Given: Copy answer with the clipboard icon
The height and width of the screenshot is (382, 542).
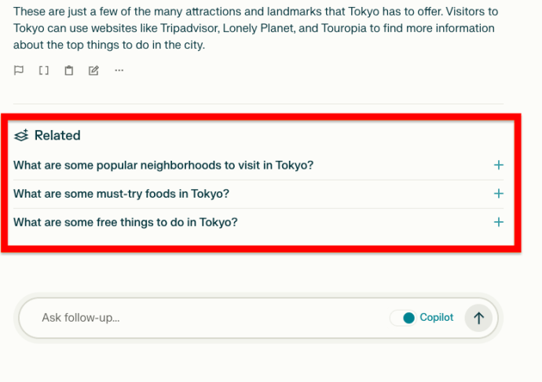Looking at the screenshot, I should [69, 71].
